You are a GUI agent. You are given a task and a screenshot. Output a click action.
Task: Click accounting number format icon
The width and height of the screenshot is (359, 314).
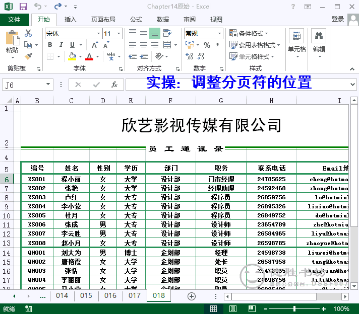(x=190, y=45)
